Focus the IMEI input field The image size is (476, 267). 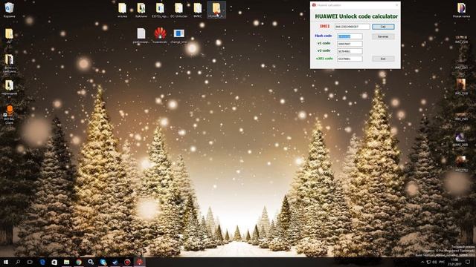pyautogui.click(x=352, y=27)
